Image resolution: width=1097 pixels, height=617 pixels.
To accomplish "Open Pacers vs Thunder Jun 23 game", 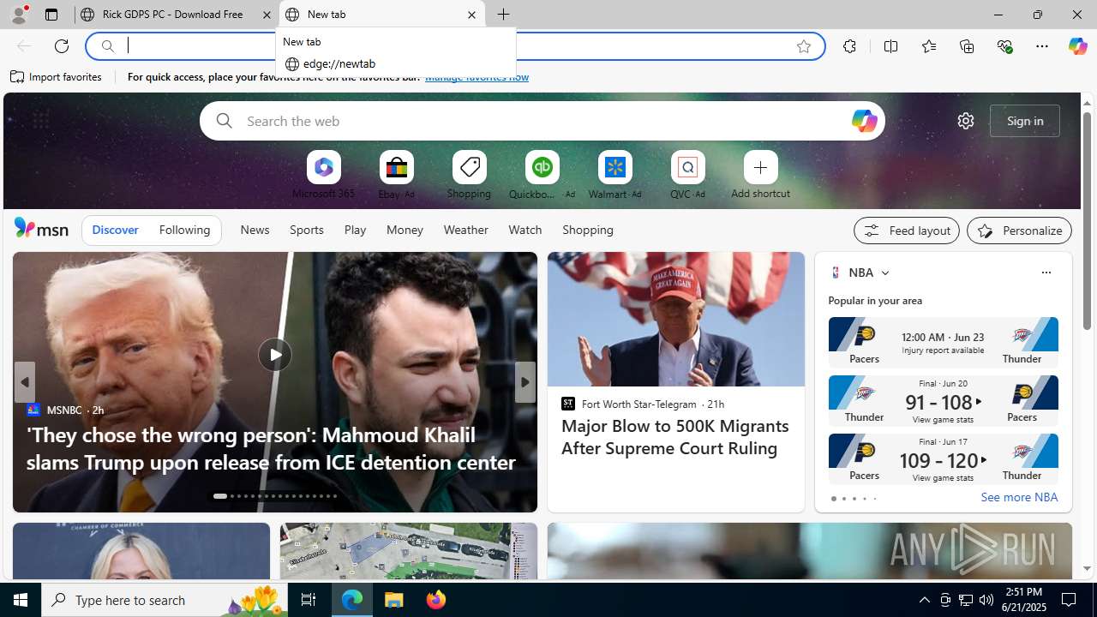I will pos(943,342).
